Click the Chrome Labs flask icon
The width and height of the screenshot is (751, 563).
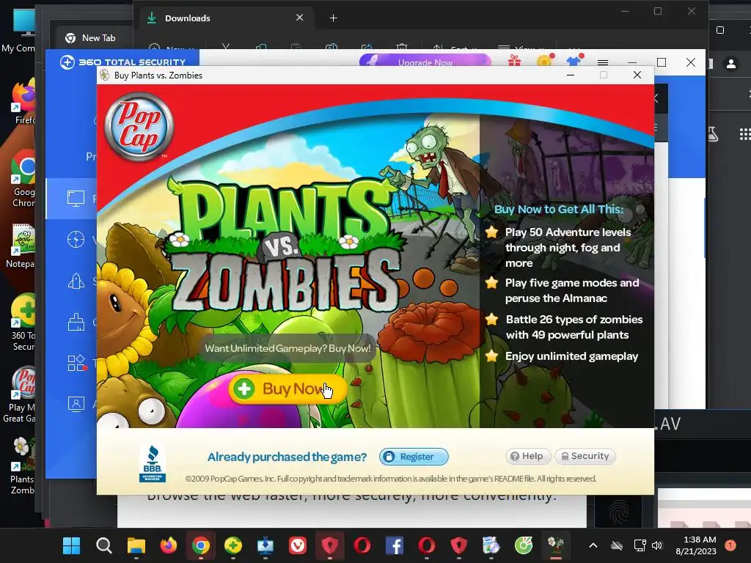712,134
